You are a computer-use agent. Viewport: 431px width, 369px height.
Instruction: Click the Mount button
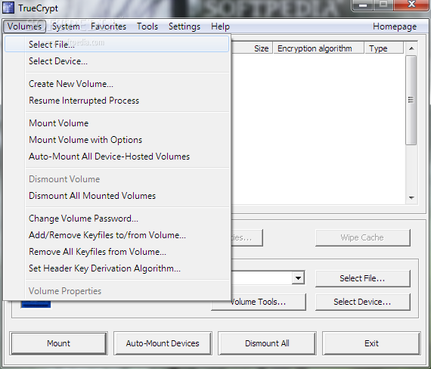58,343
